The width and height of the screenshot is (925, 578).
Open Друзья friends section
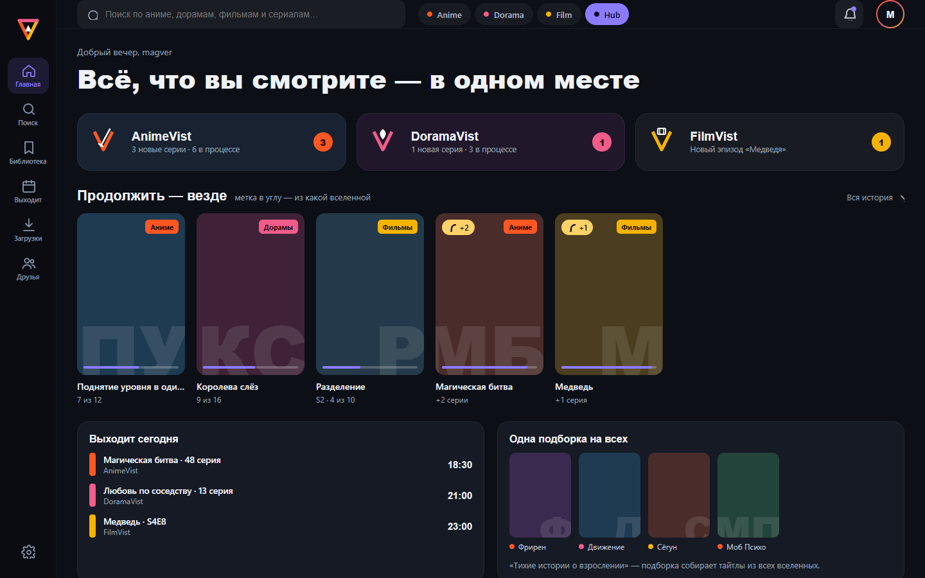point(28,268)
